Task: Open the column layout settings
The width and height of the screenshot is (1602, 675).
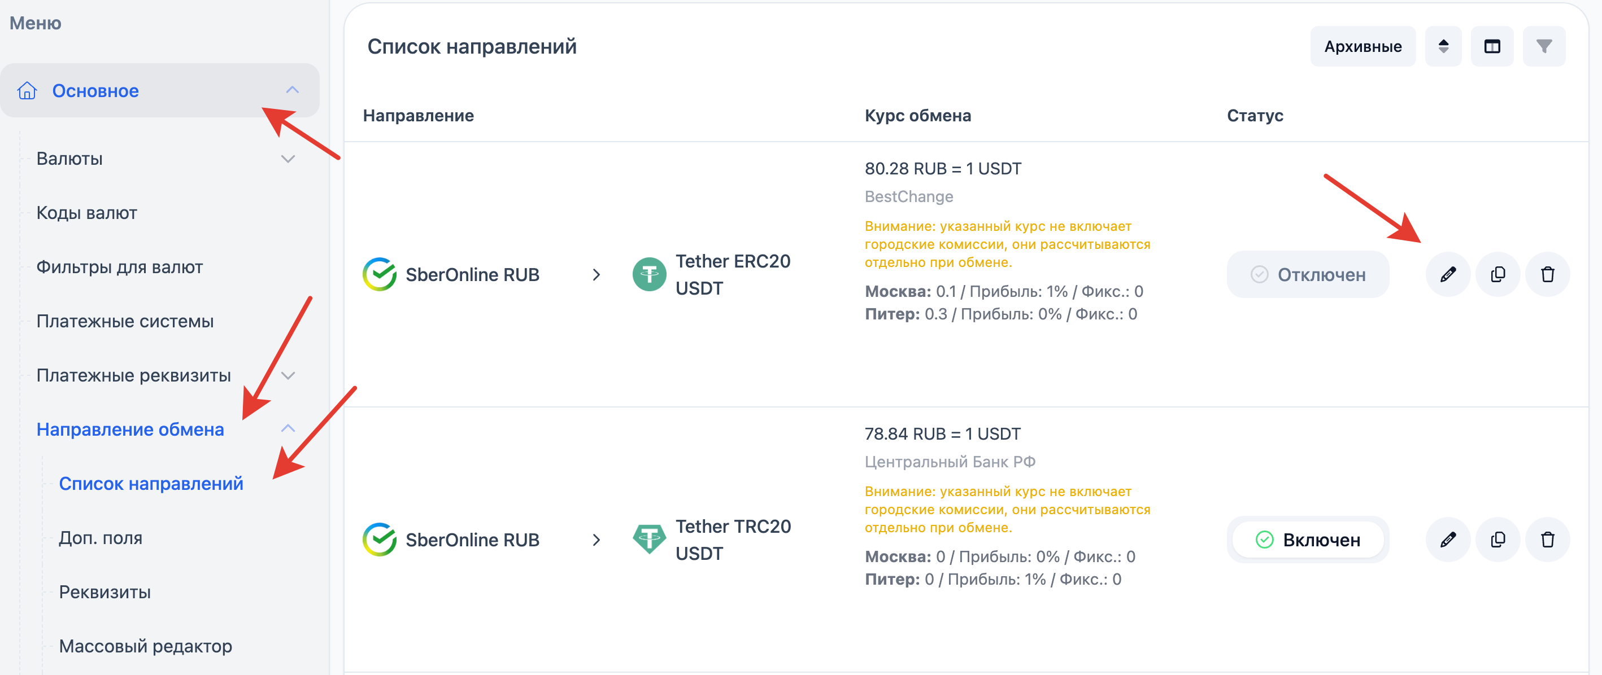Action: [1491, 46]
